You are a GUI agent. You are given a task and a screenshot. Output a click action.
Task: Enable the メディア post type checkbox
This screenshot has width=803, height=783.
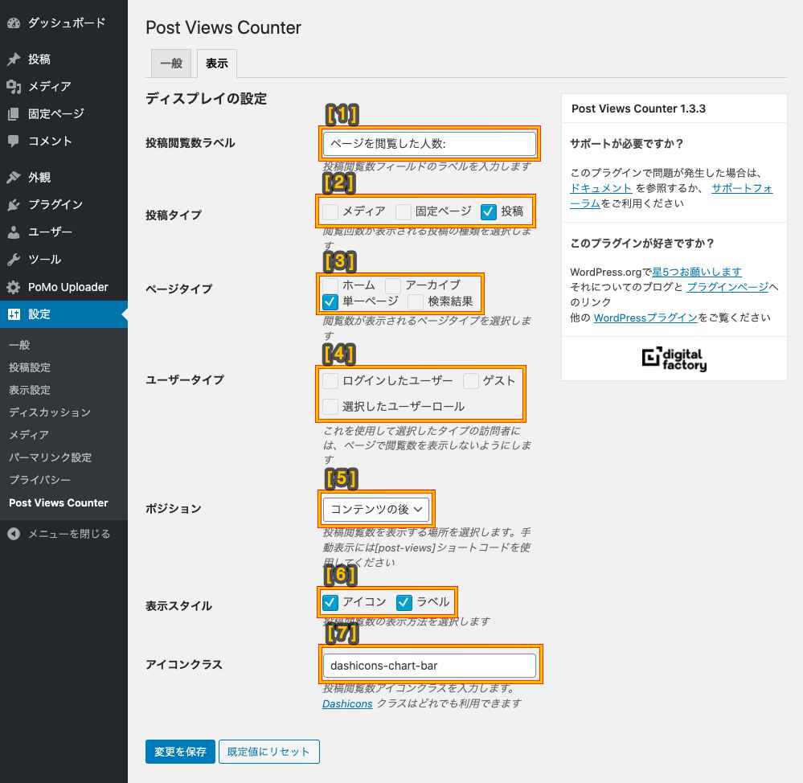pos(330,211)
